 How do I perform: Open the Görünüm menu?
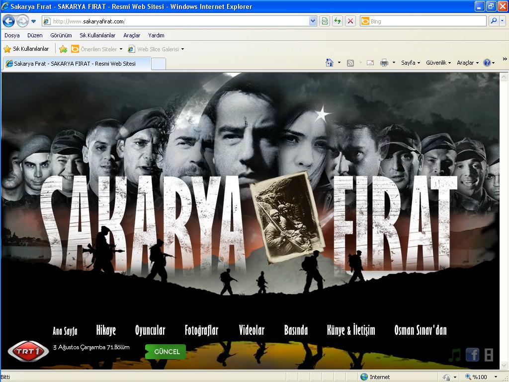click(61, 35)
